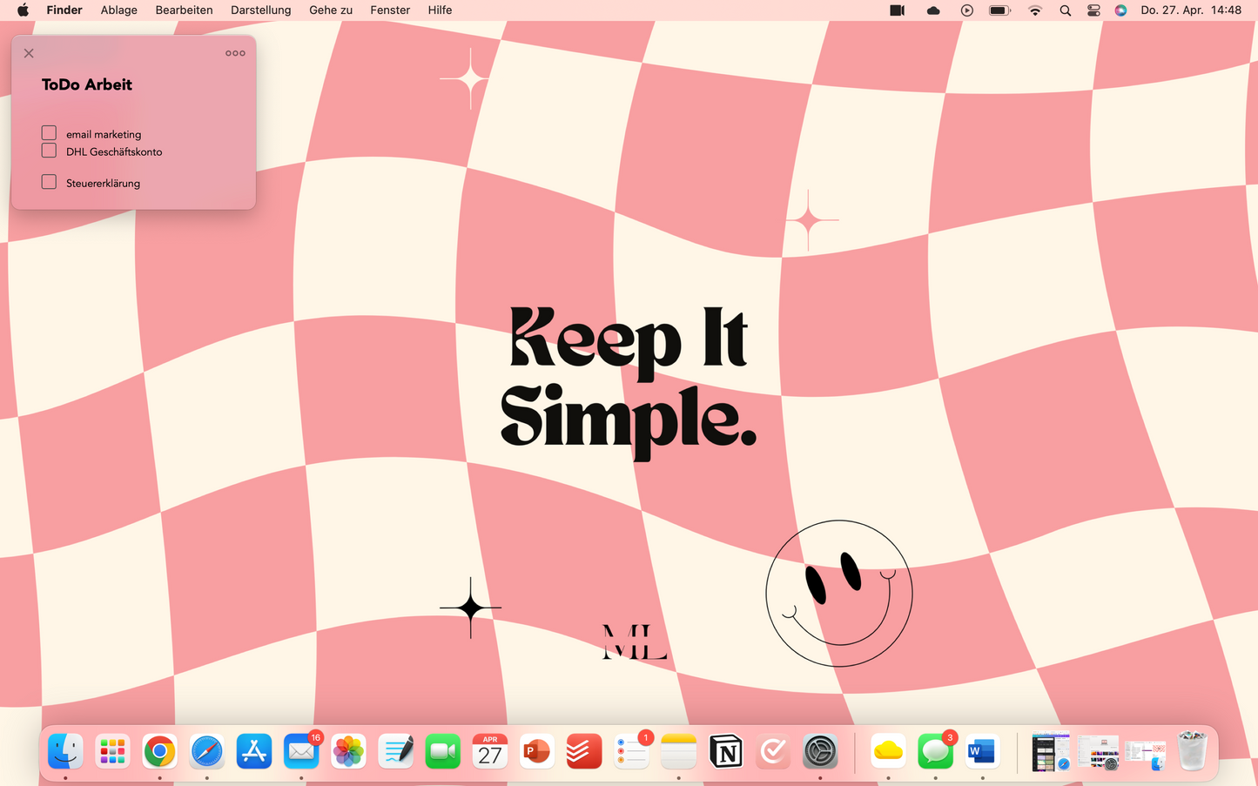Image resolution: width=1258 pixels, height=786 pixels.
Task: Open the App Store in the Dock
Action: [x=254, y=751]
